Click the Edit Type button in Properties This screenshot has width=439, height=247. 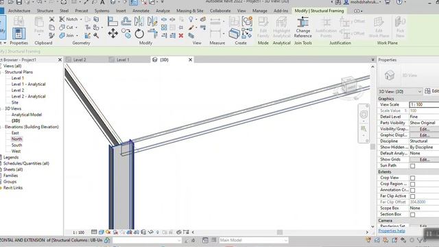431,91
